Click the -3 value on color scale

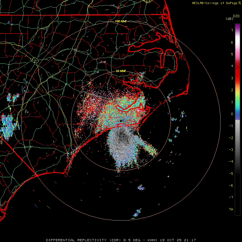coord(231,150)
